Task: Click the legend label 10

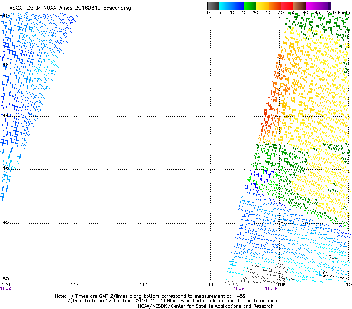Action: 233,13
